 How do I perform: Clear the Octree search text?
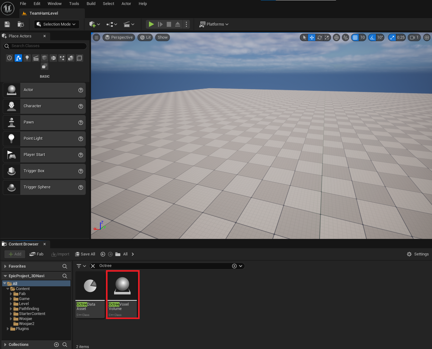pyautogui.click(x=93, y=266)
